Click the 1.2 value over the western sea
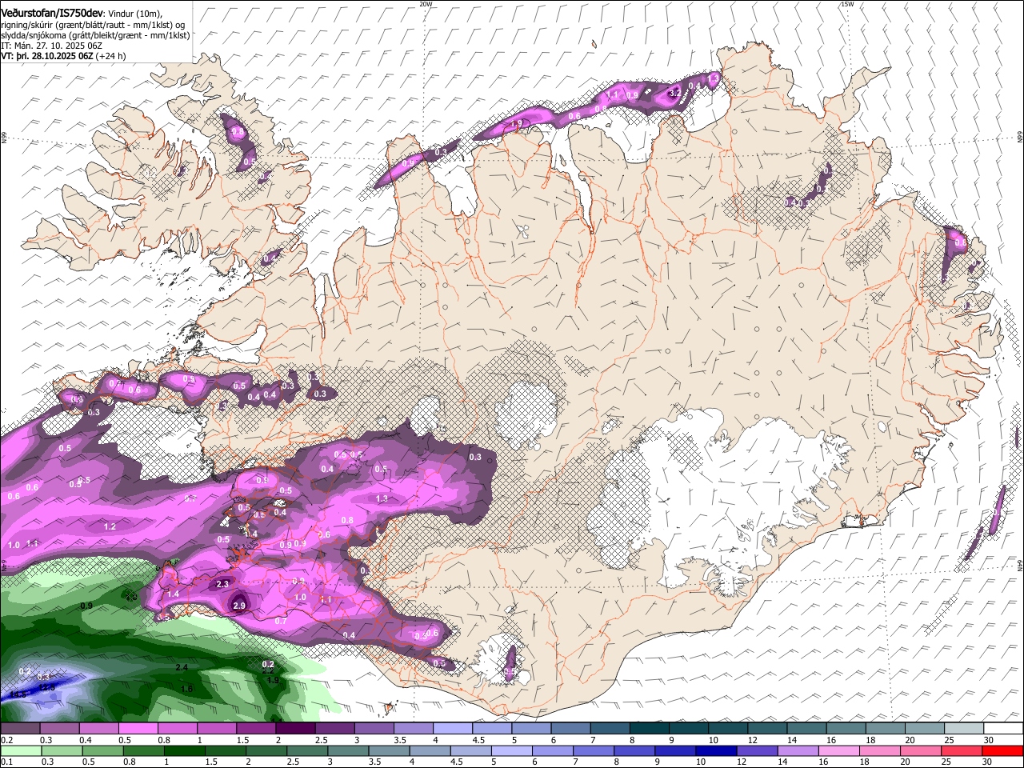Screen dimensions: 1024x768 tap(110, 526)
